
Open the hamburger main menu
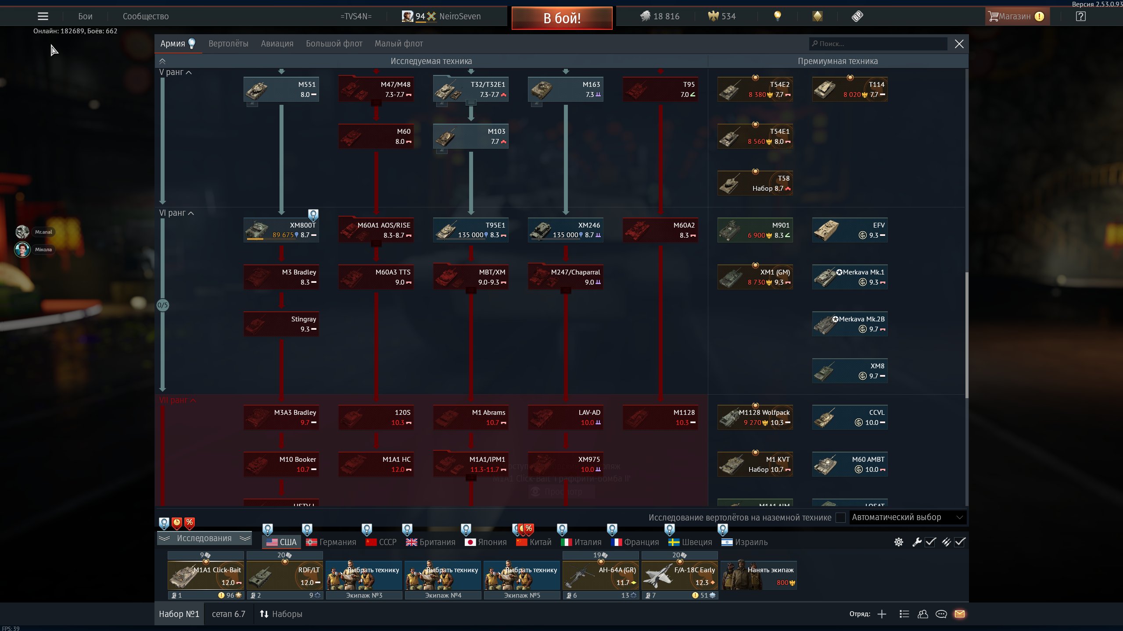[43, 16]
